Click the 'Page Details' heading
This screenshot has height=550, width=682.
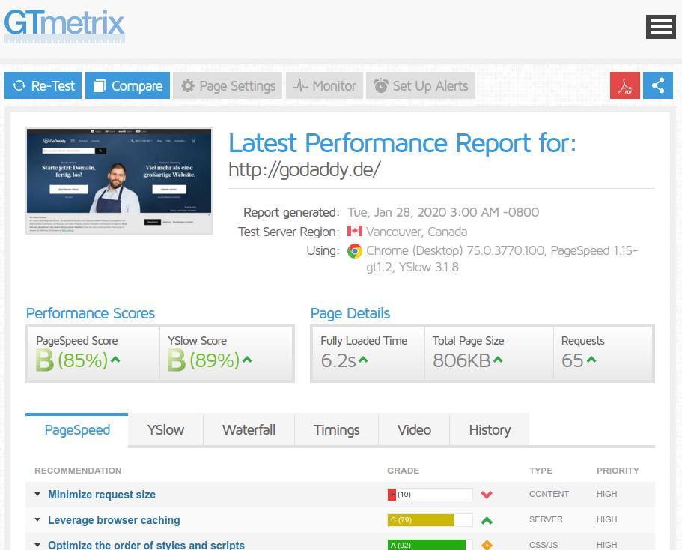point(350,313)
